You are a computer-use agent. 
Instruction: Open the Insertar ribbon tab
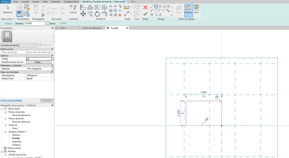[25, 2]
